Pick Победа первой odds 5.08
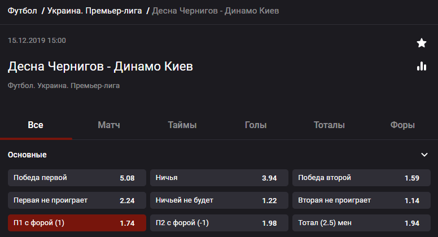Viewport: 438px width, 237px height. (x=77, y=178)
